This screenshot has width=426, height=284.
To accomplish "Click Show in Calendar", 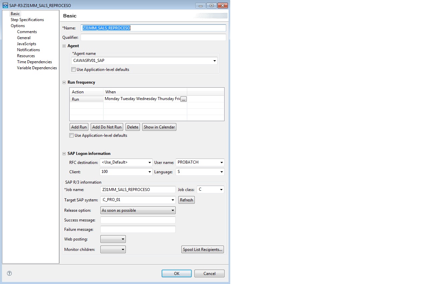I will tap(159, 127).
